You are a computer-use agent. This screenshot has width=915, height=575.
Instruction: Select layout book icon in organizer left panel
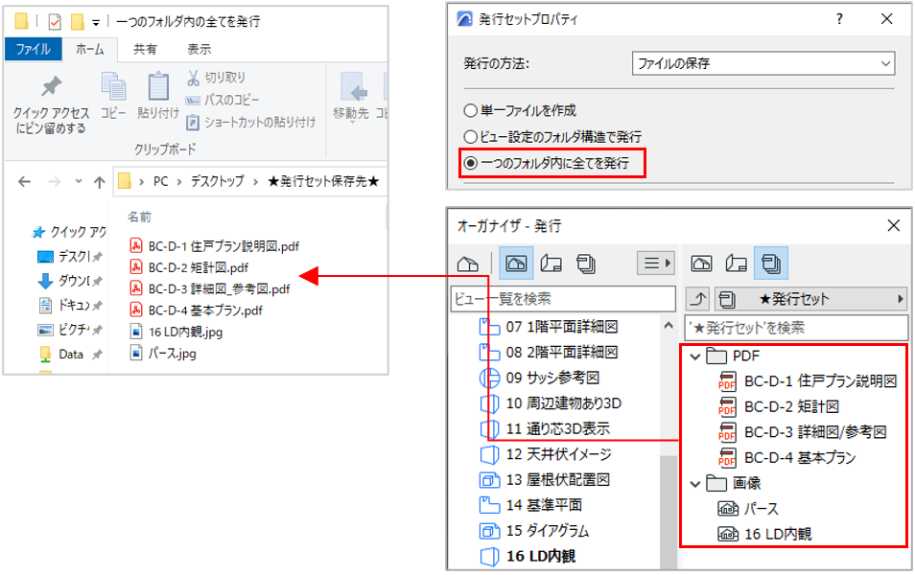551,264
